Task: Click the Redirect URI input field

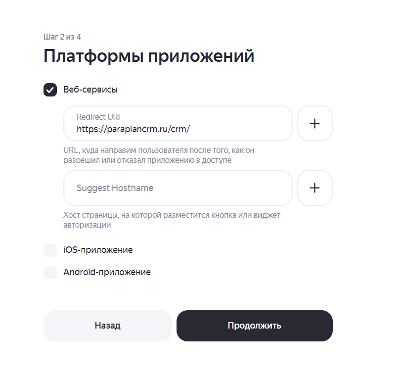Action: click(x=178, y=123)
